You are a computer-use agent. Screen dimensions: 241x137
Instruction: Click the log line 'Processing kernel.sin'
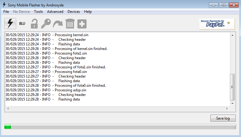click(x=47, y=35)
